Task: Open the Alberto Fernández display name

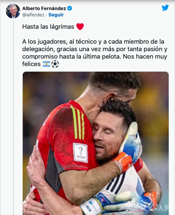Action: 44,9
